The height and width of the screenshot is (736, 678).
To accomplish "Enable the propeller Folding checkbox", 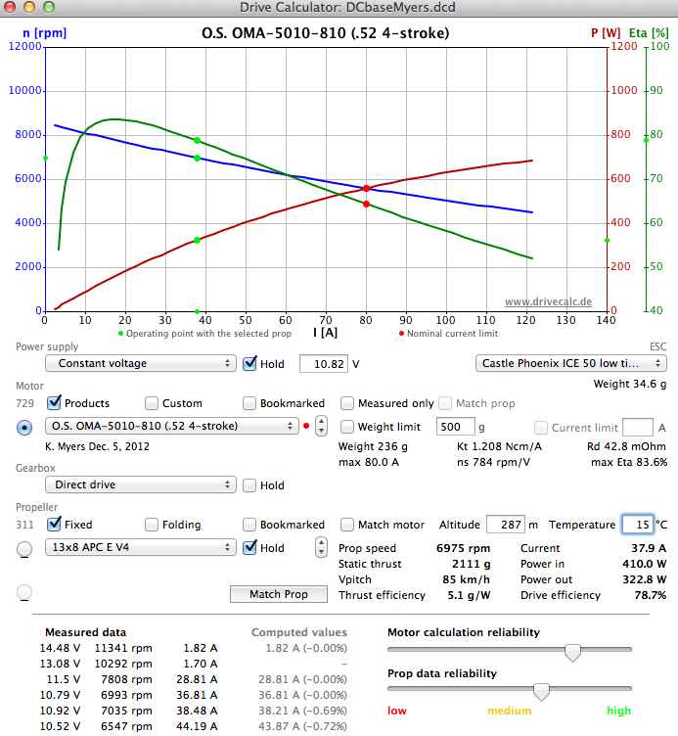I will (x=152, y=525).
